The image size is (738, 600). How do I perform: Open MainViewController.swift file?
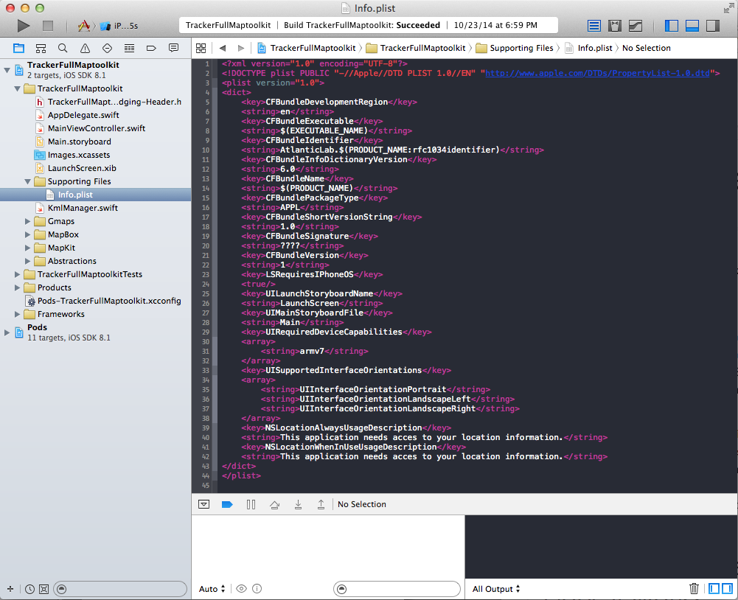coord(96,128)
